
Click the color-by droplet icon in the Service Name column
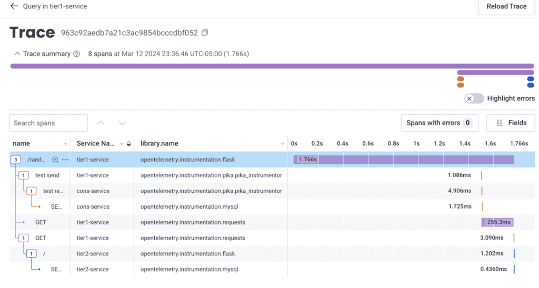click(x=129, y=143)
